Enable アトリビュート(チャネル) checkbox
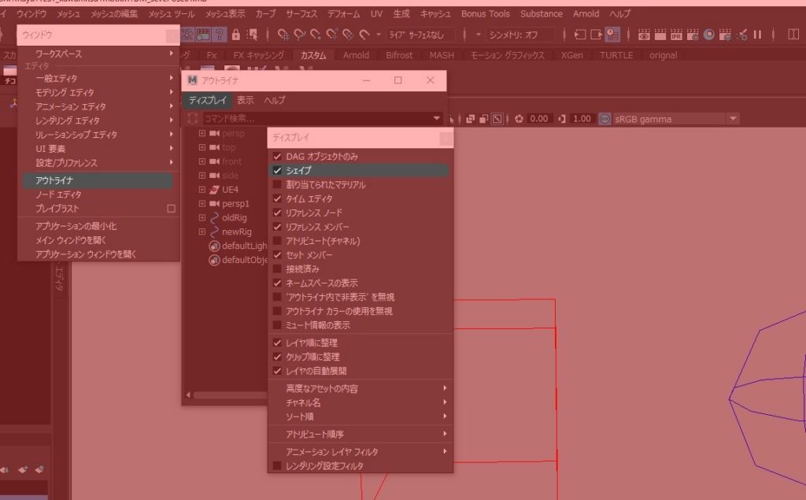The image size is (806, 500). tap(277, 241)
